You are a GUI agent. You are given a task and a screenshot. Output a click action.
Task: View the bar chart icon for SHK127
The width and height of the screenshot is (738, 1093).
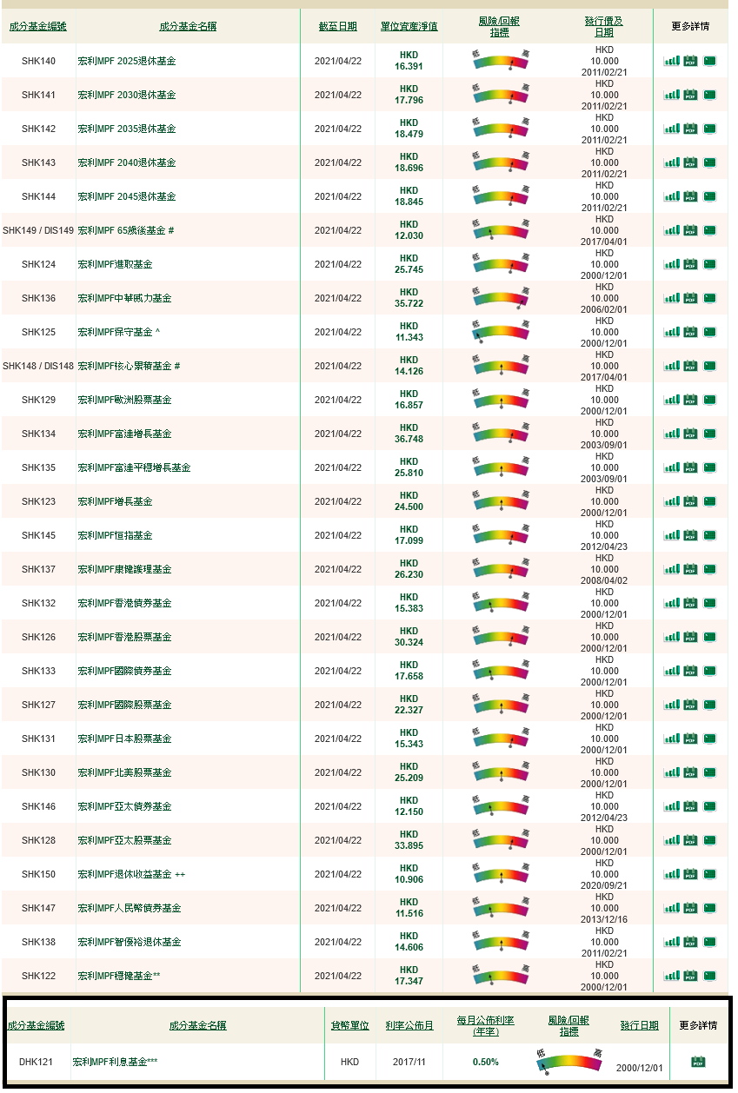coord(671,705)
